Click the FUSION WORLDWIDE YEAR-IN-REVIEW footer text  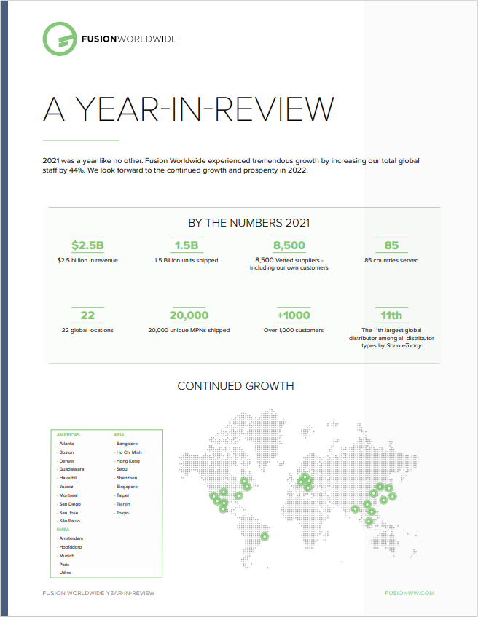click(x=98, y=593)
